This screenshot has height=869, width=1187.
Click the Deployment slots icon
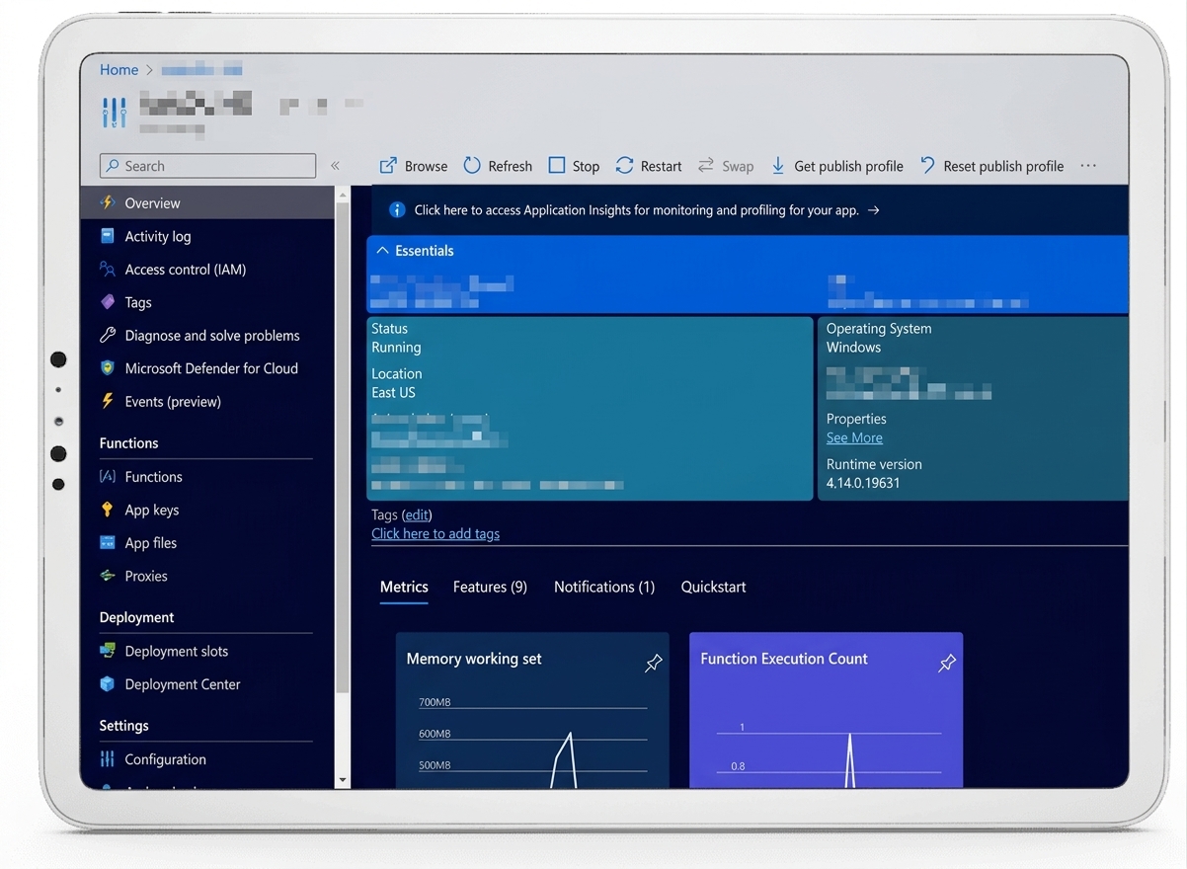pos(108,651)
